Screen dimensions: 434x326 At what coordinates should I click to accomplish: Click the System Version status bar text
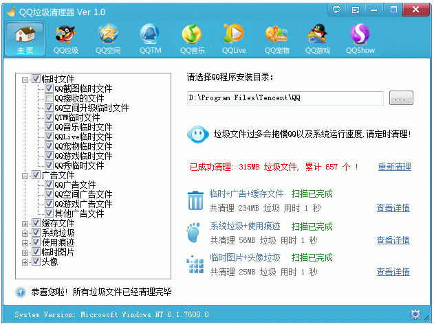(x=112, y=314)
